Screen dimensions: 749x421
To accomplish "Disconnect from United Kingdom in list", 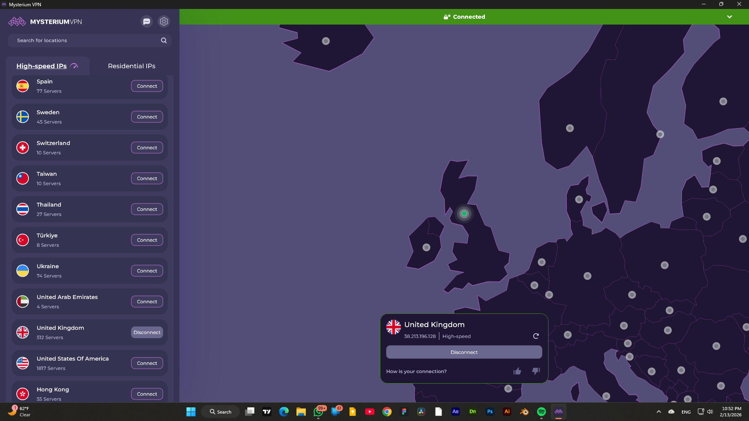I will pyautogui.click(x=147, y=333).
